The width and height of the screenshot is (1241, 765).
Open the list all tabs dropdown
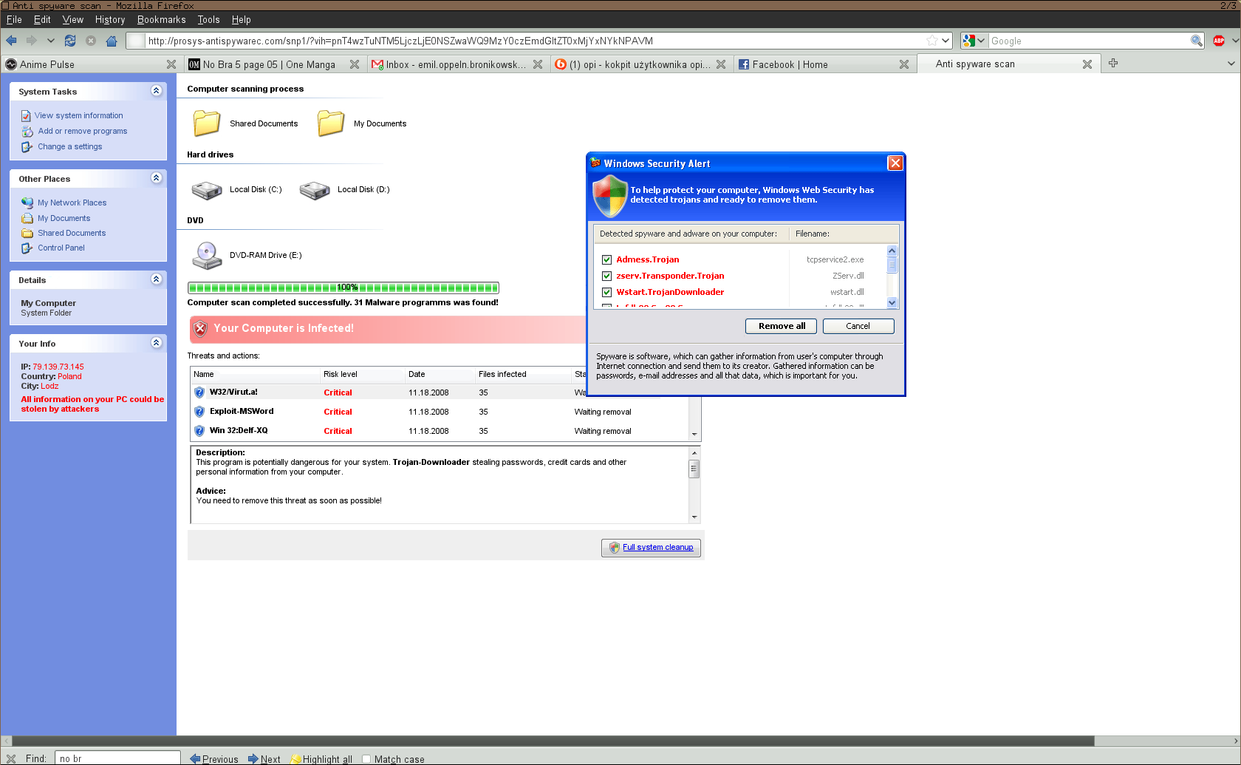click(x=1231, y=64)
